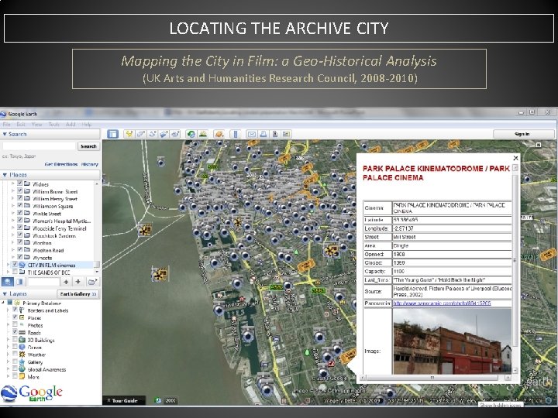
Task: Click the historical imagery icon beside 2000
Action: pyautogui.click(x=158, y=401)
